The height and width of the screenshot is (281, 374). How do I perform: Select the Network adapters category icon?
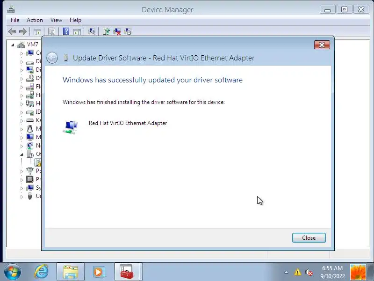coord(30,146)
